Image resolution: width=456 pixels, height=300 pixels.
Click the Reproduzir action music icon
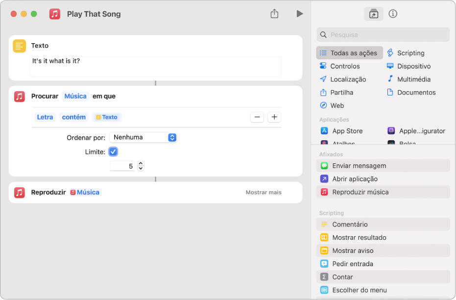tap(20, 192)
